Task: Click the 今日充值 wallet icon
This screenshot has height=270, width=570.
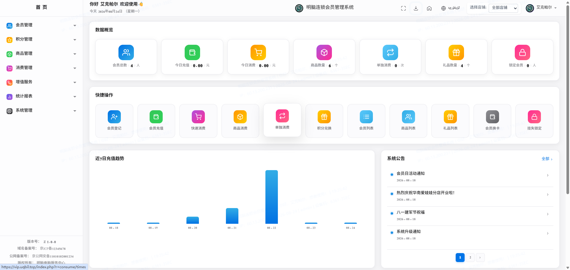Action: pos(192,52)
